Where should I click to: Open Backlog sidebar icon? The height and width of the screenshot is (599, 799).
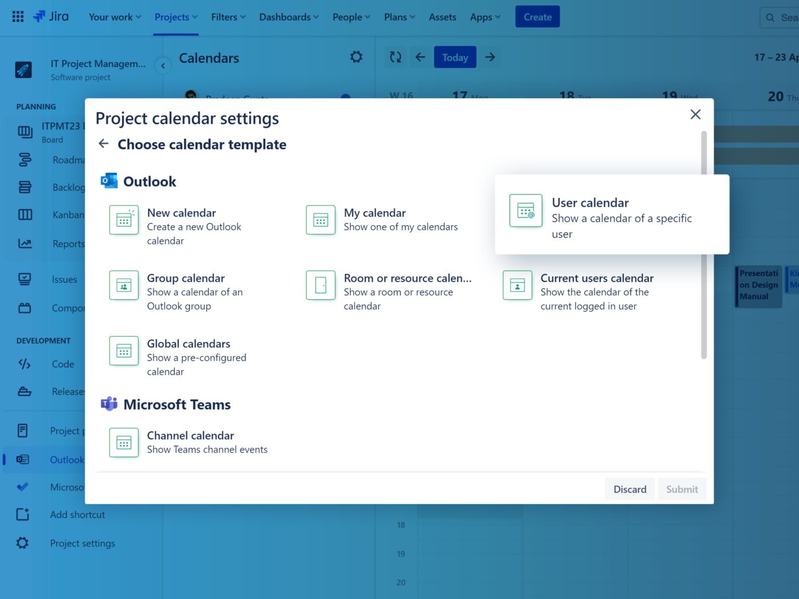tap(25, 187)
